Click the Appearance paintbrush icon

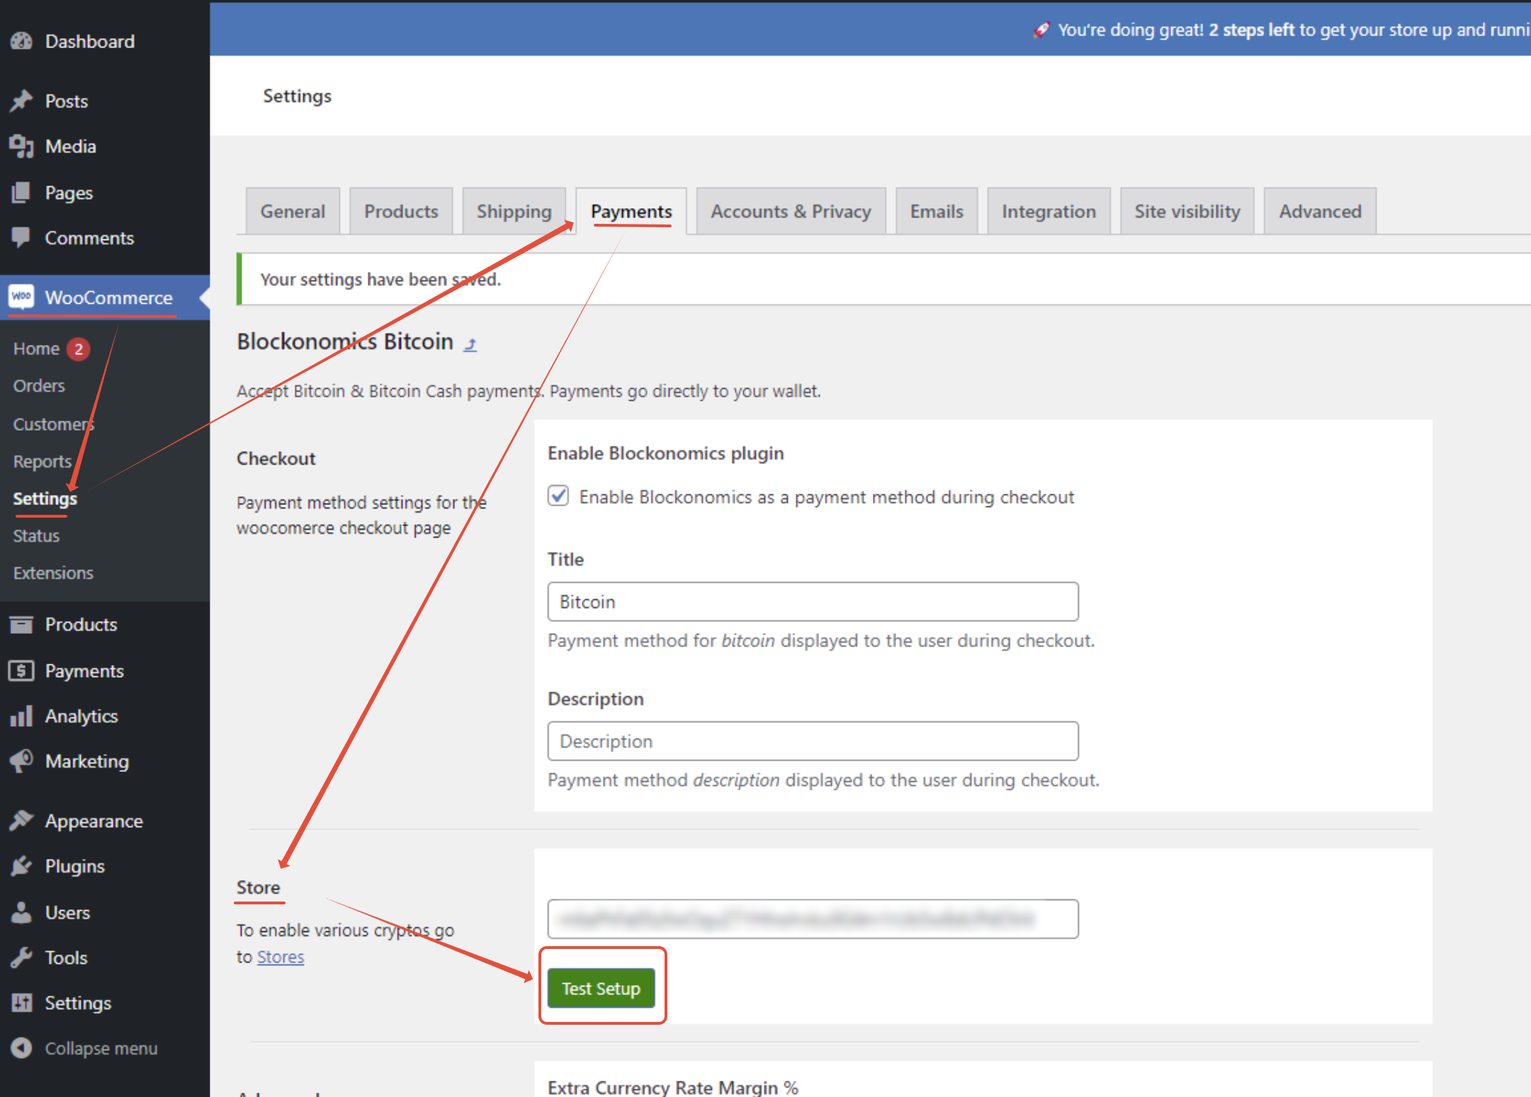21,821
